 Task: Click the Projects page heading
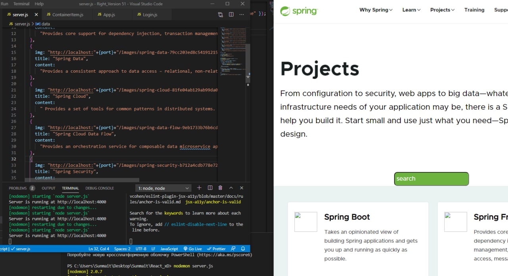(x=319, y=69)
